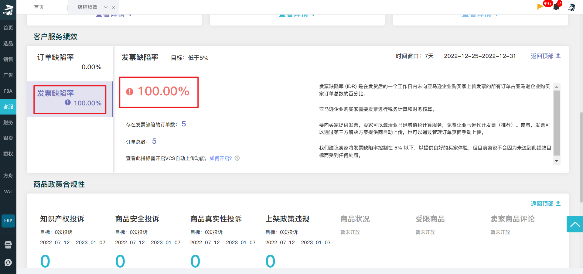Click the 商品状况 heading
583x274 pixels.
(x=355, y=219)
